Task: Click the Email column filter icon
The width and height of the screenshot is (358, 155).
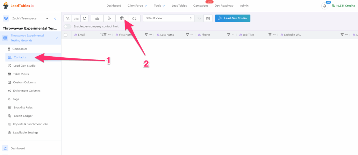Action: pyautogui.click(x=105, y=35)
